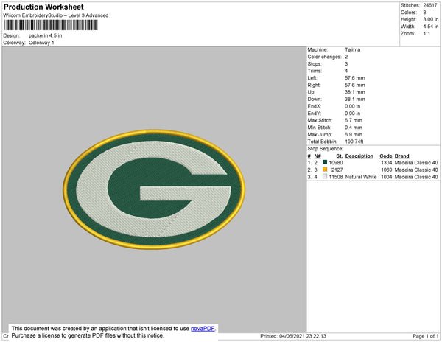Click the Color changes value 2
Image resolution: width=442 pixels, height=342 pixels.
pyautogui.click(x=346, y=57)
